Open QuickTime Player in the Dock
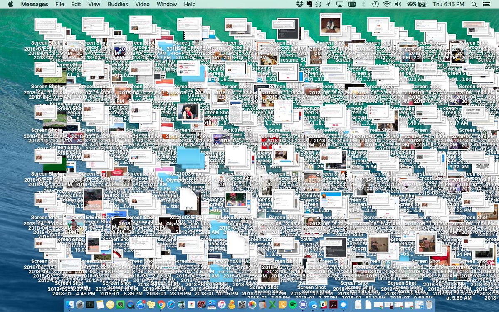The height and width of the screenshot is (312, 499). pos(130,305)
